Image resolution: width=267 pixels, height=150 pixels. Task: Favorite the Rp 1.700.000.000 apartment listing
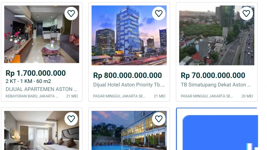(x=71, y=14)
